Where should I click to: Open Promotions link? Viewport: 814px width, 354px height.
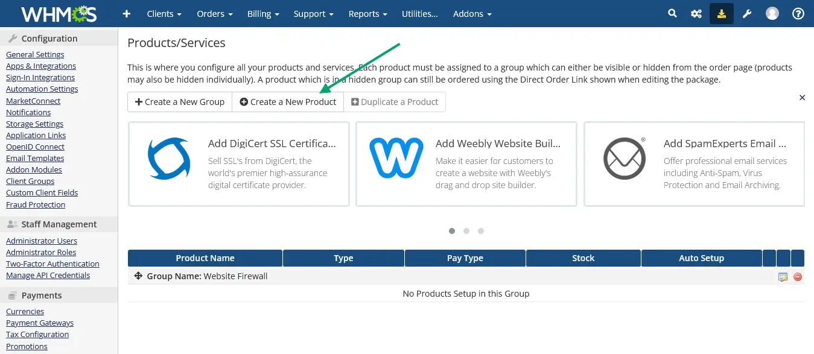click(x=27, y=346)
